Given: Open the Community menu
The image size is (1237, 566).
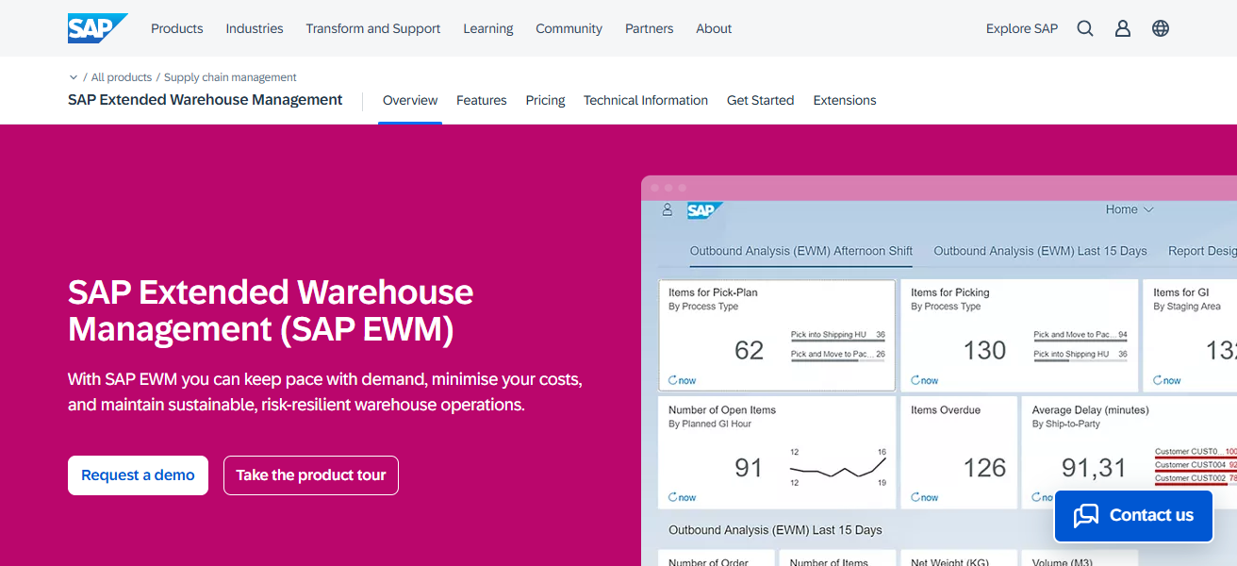Looking at the screenshot, I should point(569,28).
